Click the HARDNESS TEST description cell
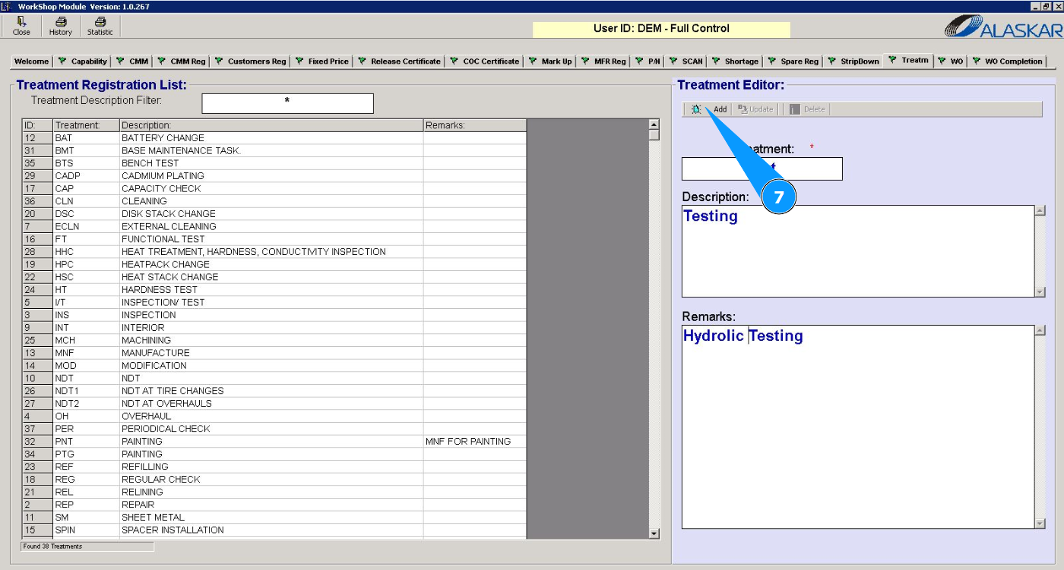The image size is (1064, 570). [271, 290]
